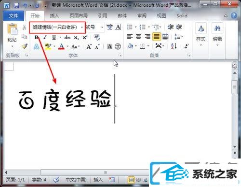Expand the Font dialog launcher
This screenshot has height=187, width=241.
click(x=120, y=55)
